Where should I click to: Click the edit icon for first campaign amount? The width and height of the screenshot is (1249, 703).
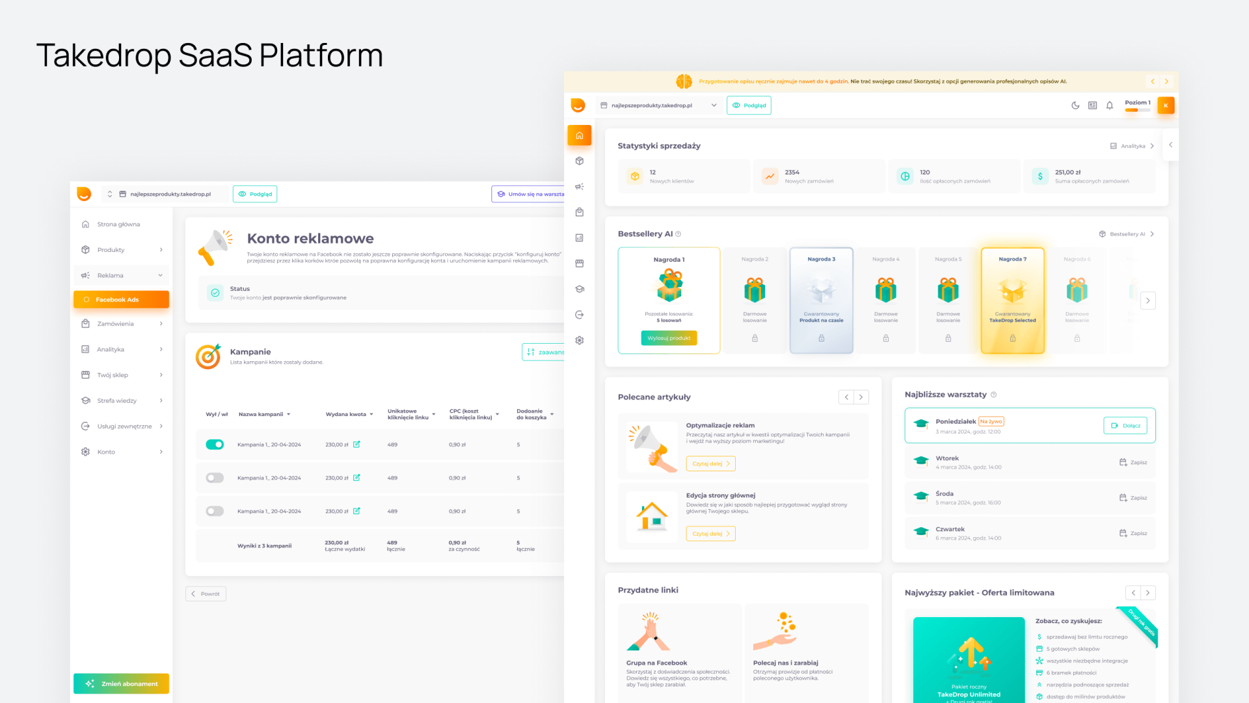(356, 445)
